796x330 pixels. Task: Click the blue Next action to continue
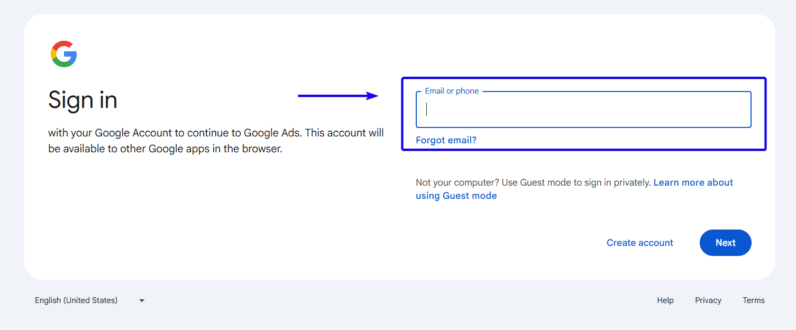(725, 242)
